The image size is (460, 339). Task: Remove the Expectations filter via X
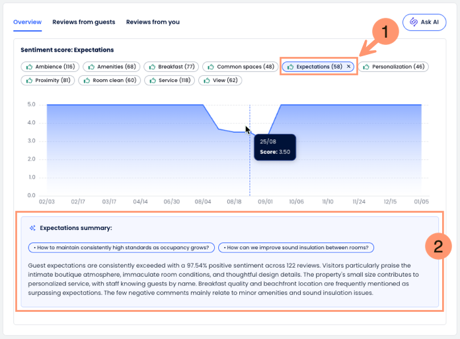348,67
